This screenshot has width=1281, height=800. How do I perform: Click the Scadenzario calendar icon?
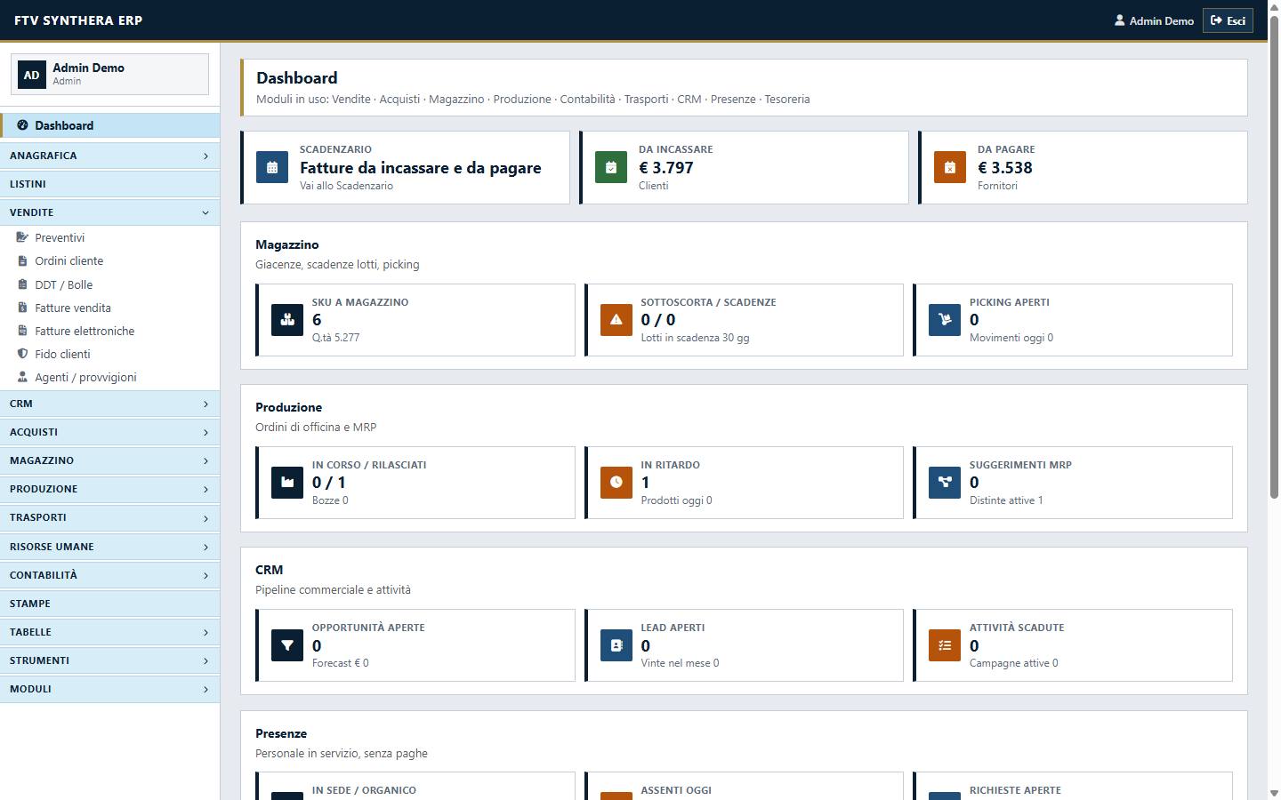point(272,167)
